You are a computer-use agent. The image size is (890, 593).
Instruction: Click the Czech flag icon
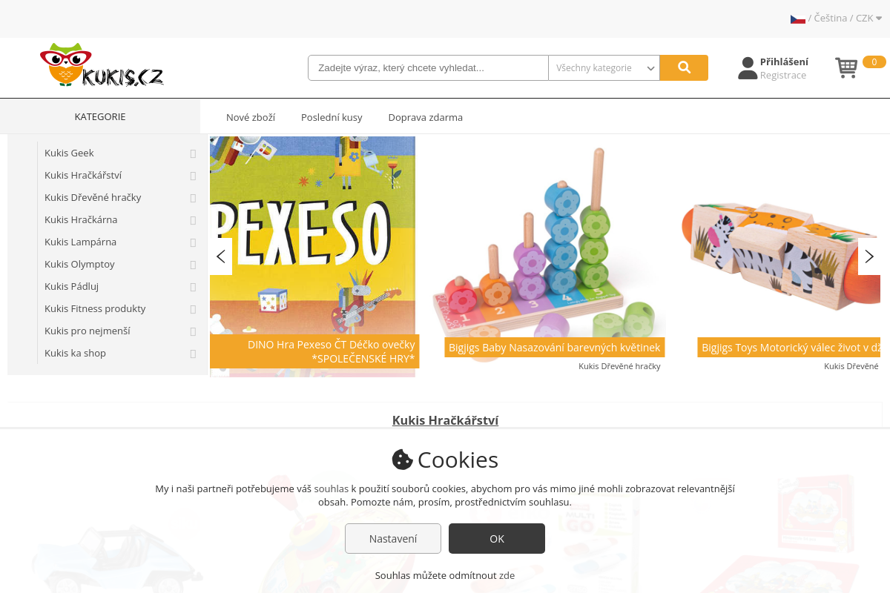pos(798,19)
